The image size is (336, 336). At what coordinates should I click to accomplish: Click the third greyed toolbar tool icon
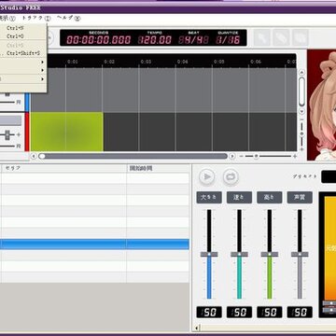tap(301, 38)
